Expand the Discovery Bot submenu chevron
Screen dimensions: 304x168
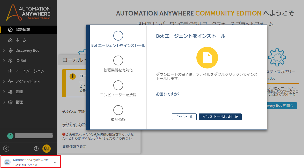pos(4,50)
